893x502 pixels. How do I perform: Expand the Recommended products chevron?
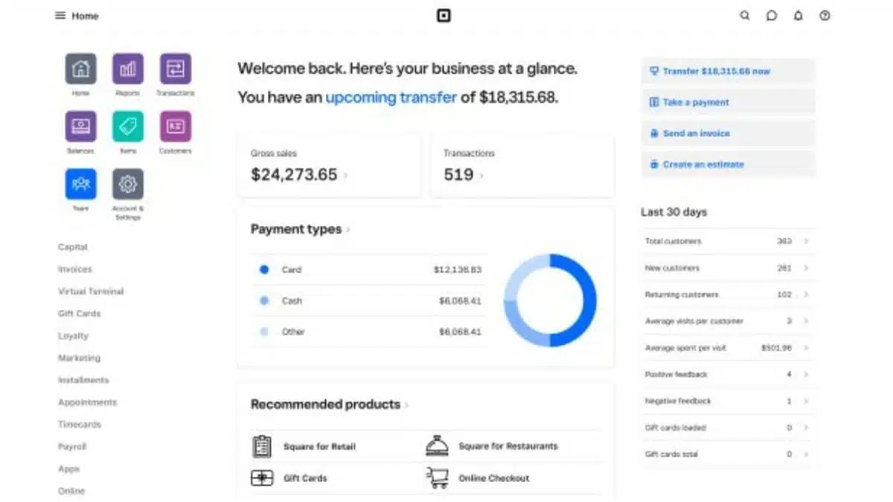coord(407,405)
